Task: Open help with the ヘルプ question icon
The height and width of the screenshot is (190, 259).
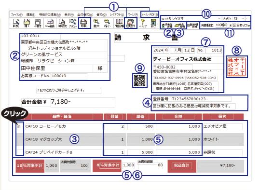Action: 143,23
